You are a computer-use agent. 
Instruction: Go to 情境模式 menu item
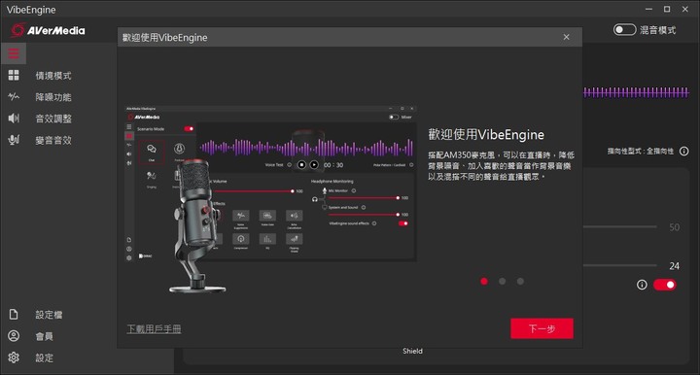[53, 76]
